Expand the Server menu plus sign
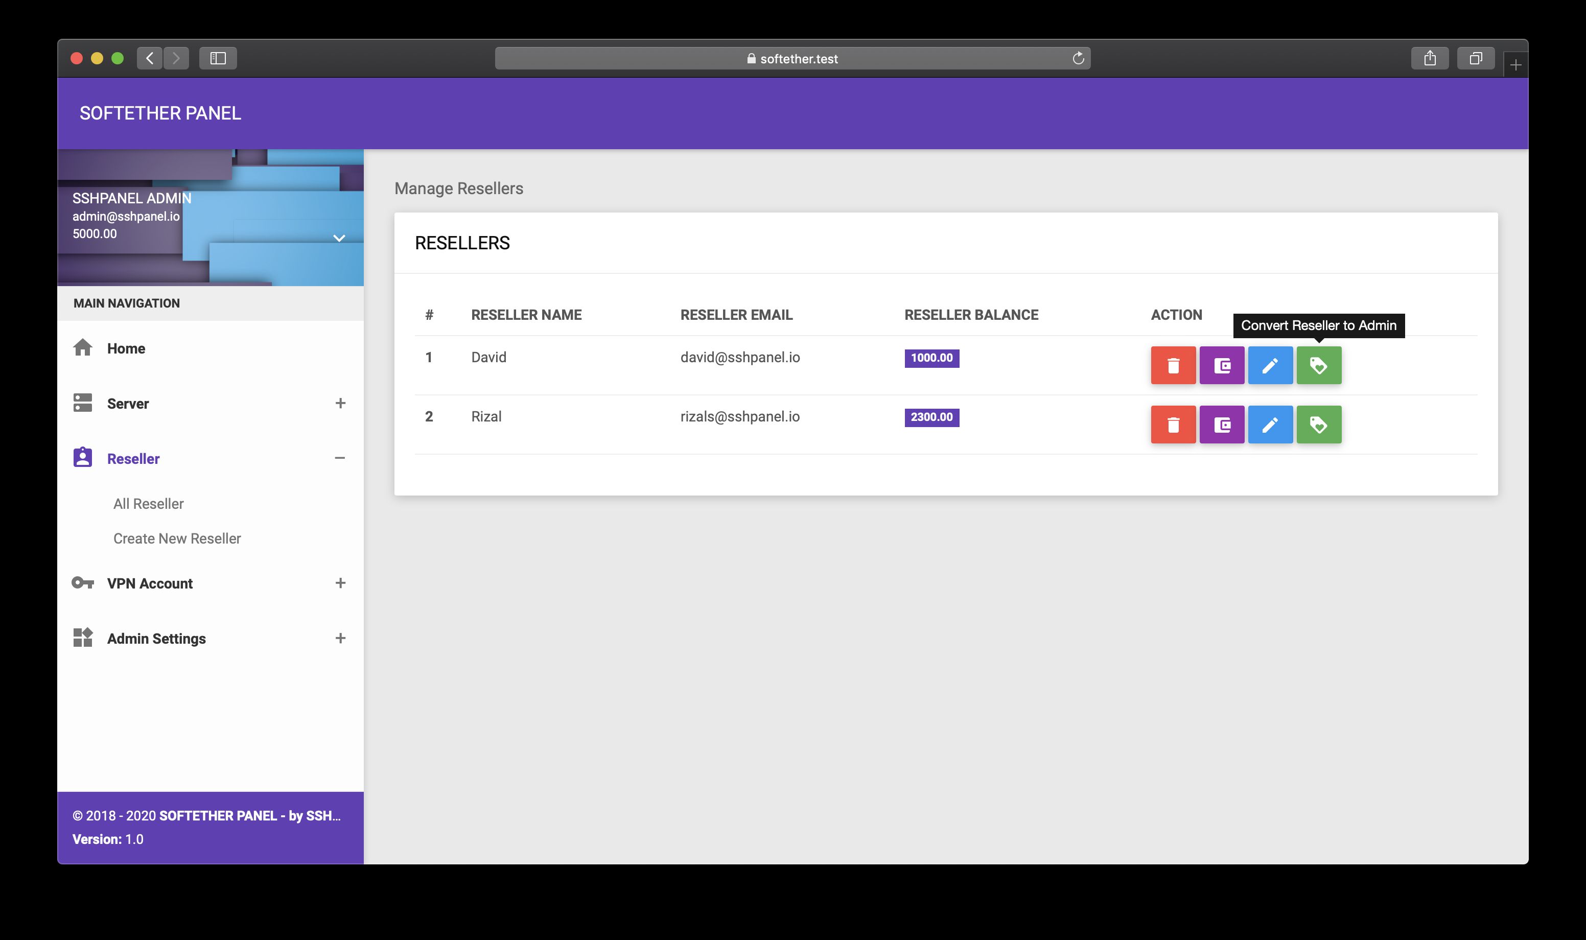 [x=340, y=404]
